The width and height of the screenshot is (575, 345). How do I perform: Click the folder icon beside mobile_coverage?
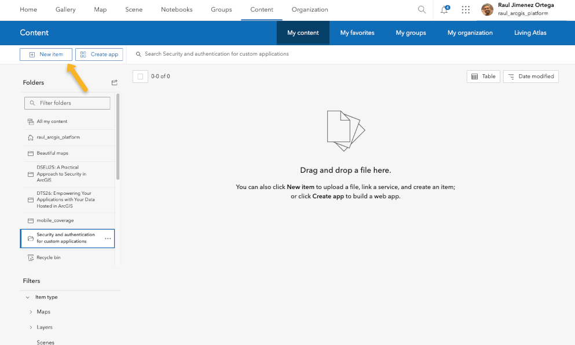[31, 220]
